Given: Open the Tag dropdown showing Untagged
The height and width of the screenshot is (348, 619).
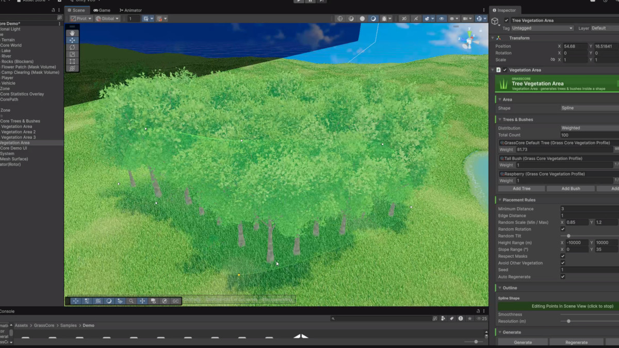Looking at the screenshot, I should point(542,28).
